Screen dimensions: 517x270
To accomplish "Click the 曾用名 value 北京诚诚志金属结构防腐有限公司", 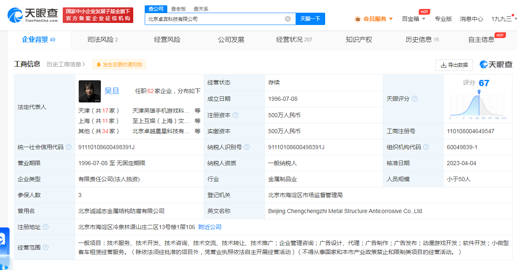I will click(x=121, y=211).
